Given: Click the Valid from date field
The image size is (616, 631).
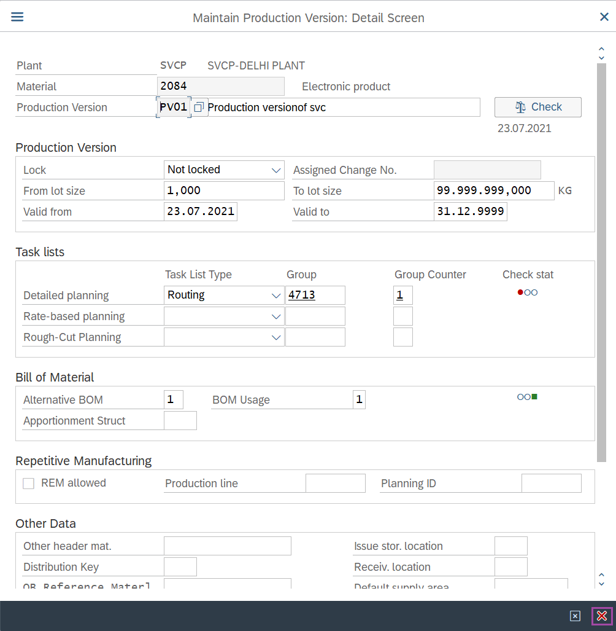Looking at the screenshot, I should click(200, 212).
